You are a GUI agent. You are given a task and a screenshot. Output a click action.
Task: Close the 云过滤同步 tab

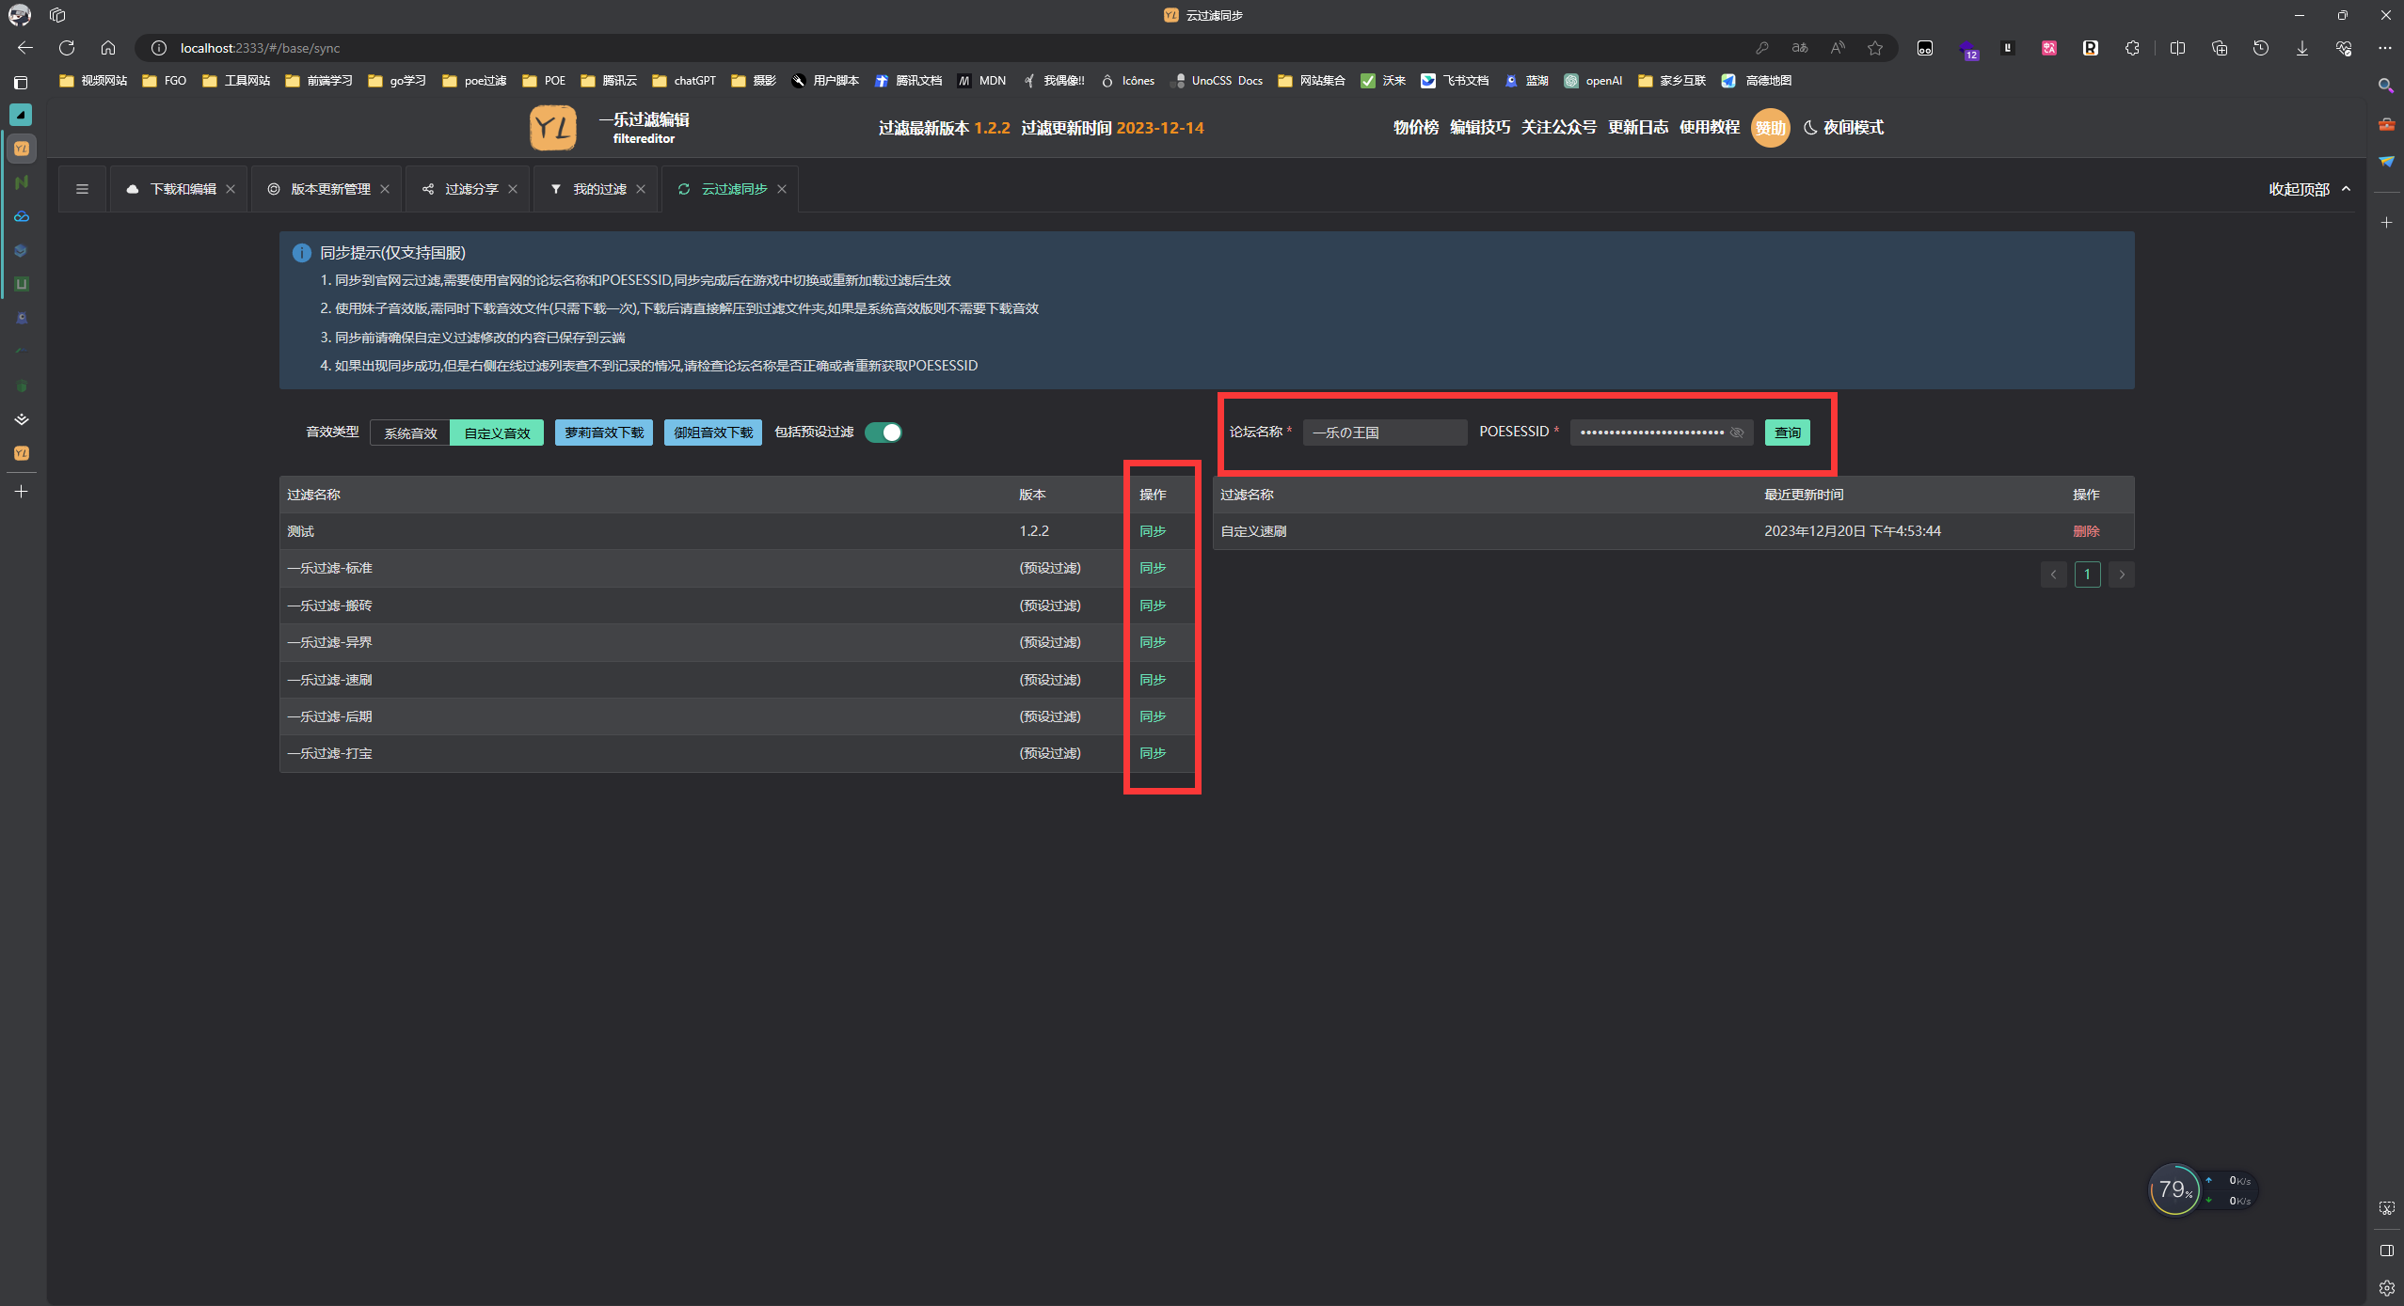pos(782,189)
